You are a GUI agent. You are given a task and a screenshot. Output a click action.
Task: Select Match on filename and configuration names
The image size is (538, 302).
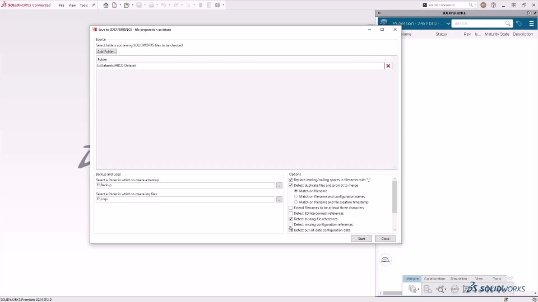tap(296, 196)
